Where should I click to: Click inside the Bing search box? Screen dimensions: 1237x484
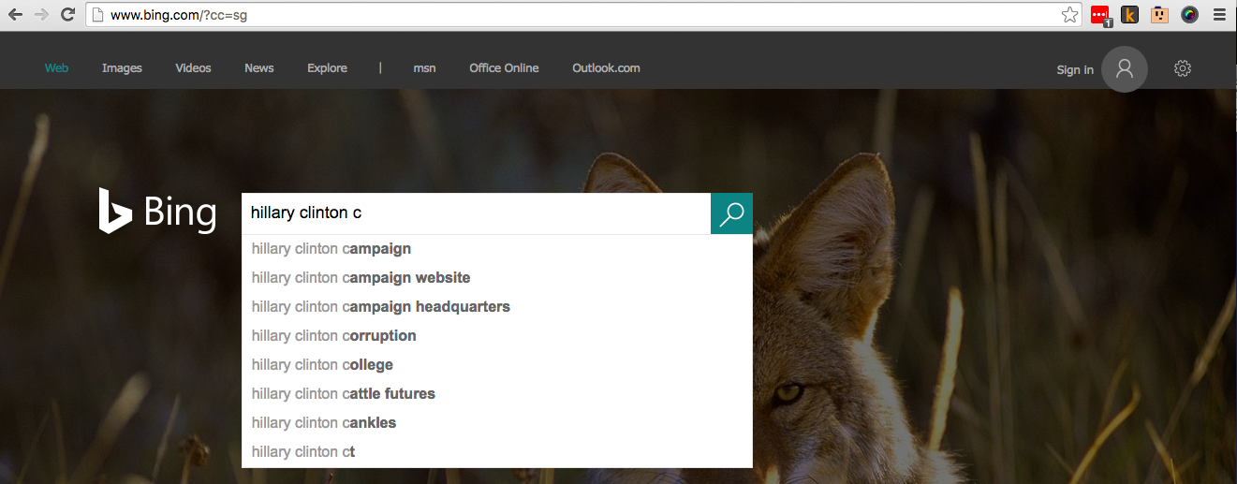pos(476,213)
